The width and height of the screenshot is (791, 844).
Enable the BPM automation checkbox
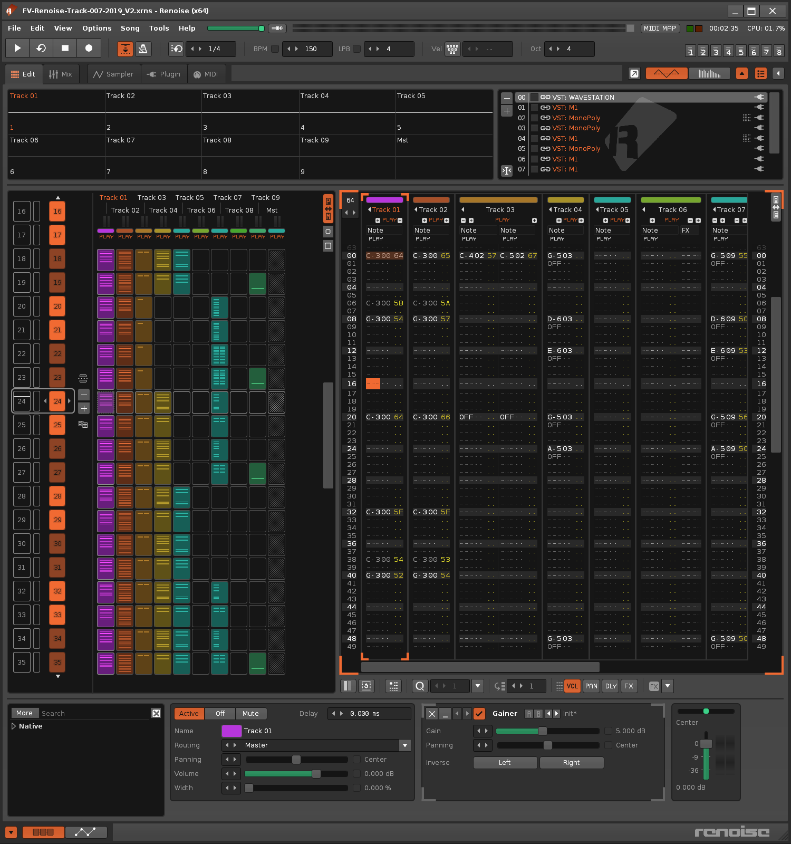(275, 49)
